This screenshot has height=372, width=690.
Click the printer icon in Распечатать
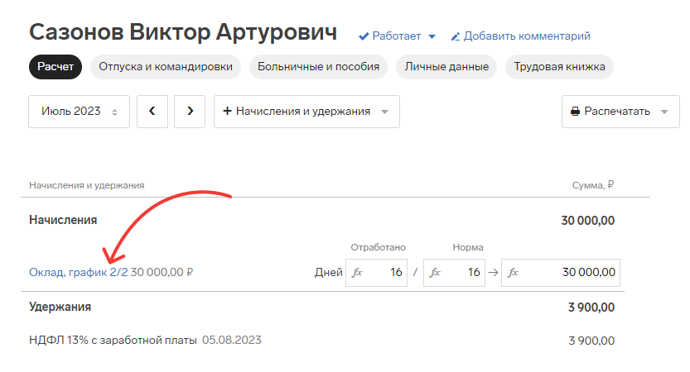point(575,112)
